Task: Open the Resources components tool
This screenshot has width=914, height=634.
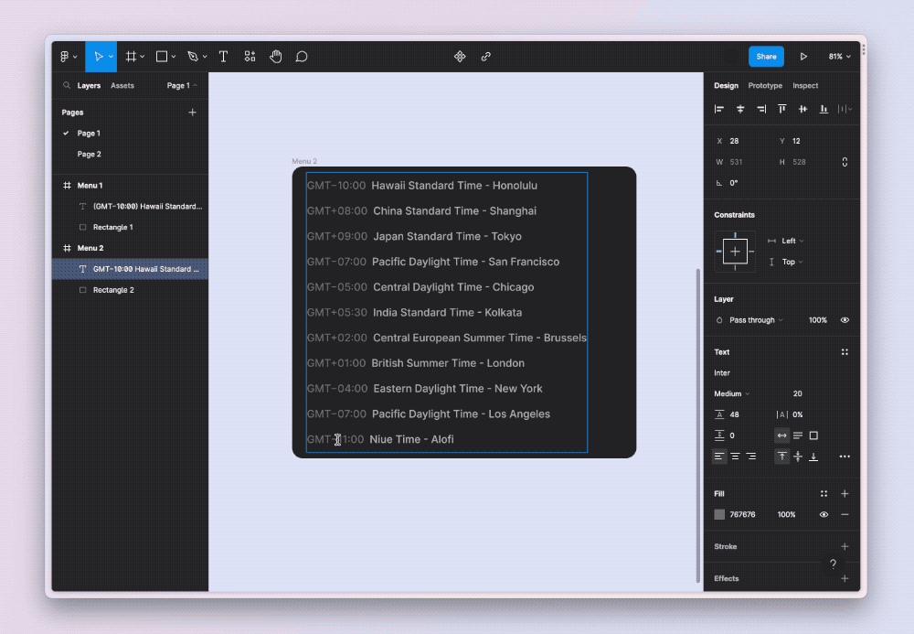Action: [x=250, y=57]
